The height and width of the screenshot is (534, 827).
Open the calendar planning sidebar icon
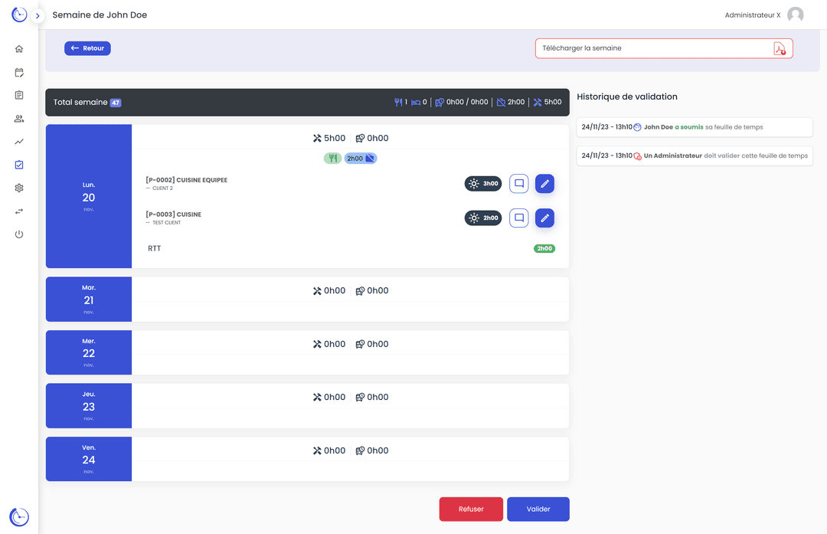tap(19, 73)
